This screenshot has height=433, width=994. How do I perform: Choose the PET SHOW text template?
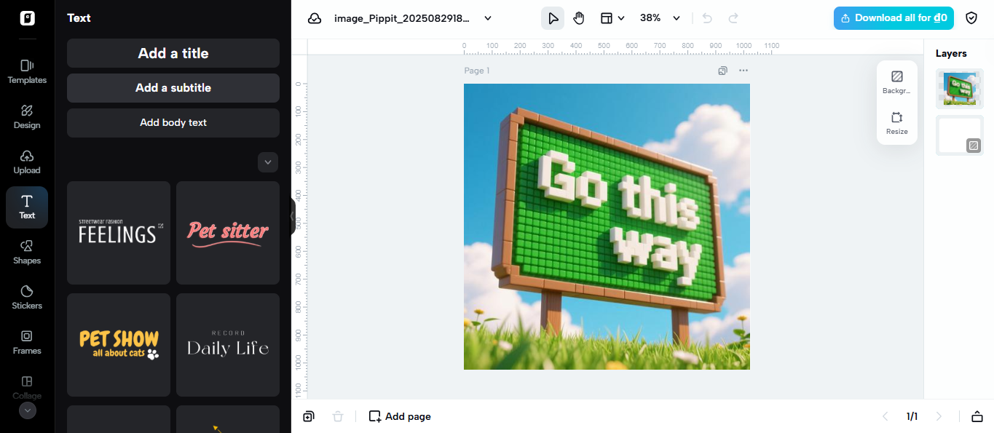coord(119,345)
